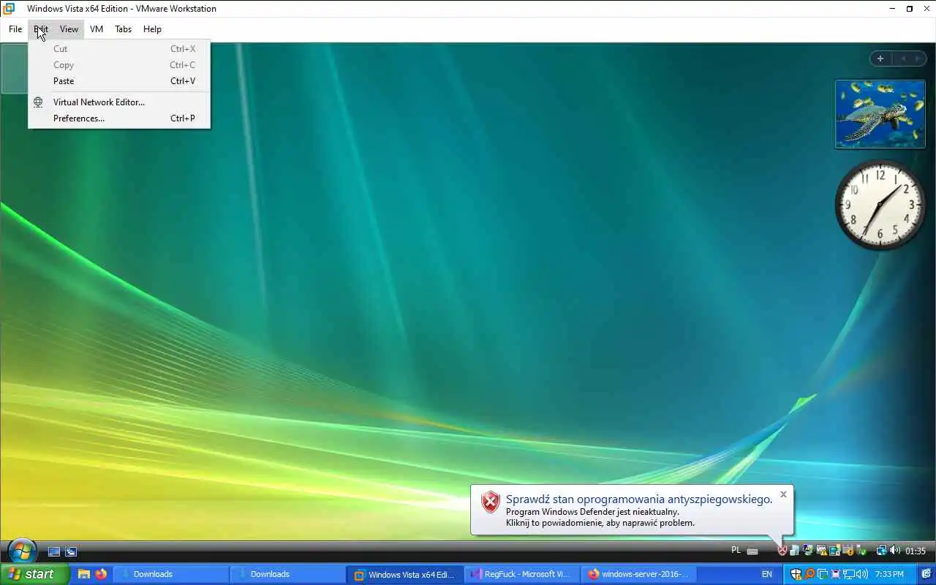Select Virtual Network Editor... menu entry

coord(119,102)
